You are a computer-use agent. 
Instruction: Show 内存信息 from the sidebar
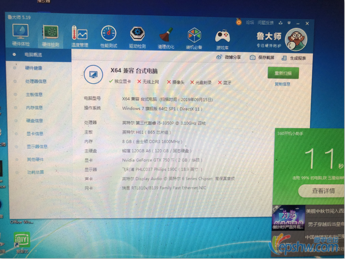coord(34,107)
